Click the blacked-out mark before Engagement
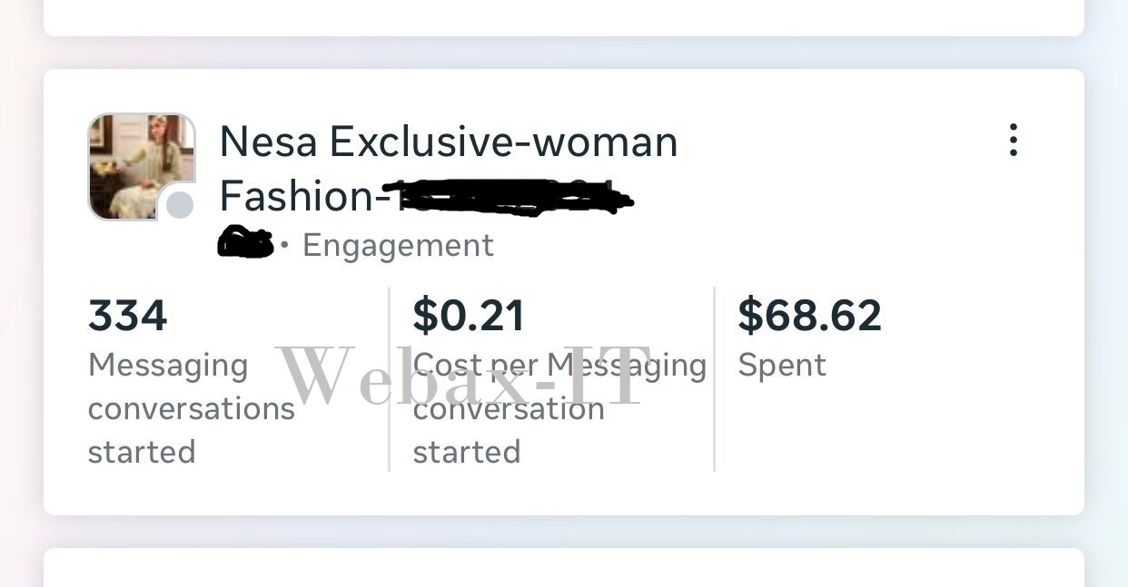The image size is (1128, 587). point(245,242)
